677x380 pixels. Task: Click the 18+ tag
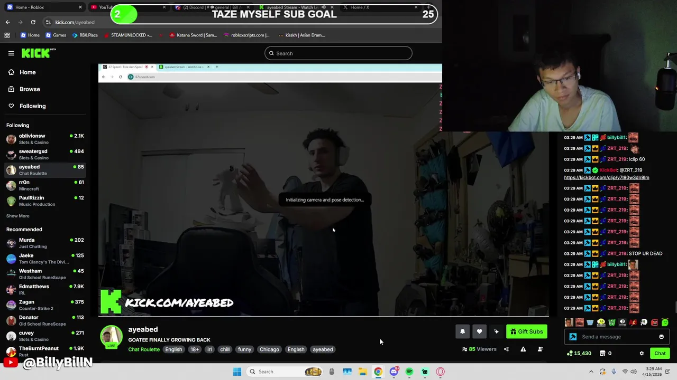click(195, 349)
